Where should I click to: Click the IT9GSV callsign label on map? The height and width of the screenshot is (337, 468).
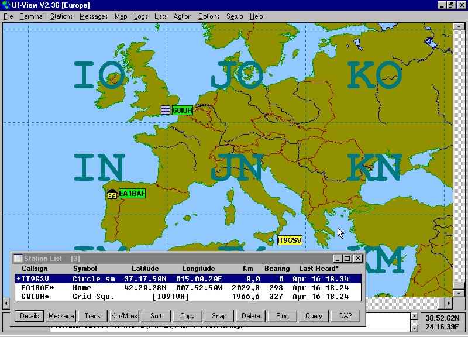pyautogui.click(x=290, y=240)
